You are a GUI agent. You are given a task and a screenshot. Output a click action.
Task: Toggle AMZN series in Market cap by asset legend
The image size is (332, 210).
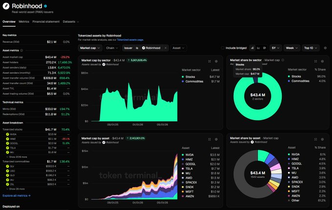188,196
